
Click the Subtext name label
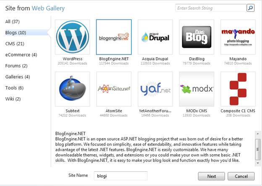coord(73,111)
